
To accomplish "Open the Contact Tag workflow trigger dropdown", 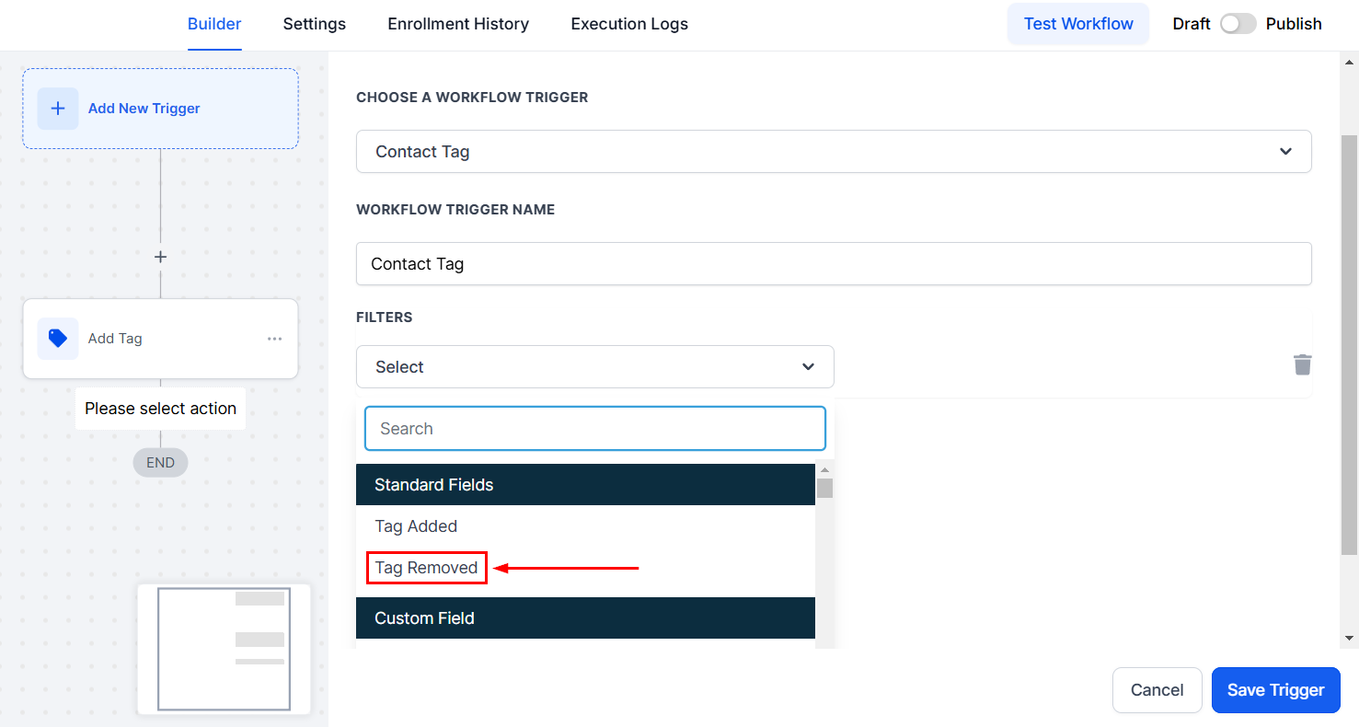I will pyautogui.click(x=834, y=152).
